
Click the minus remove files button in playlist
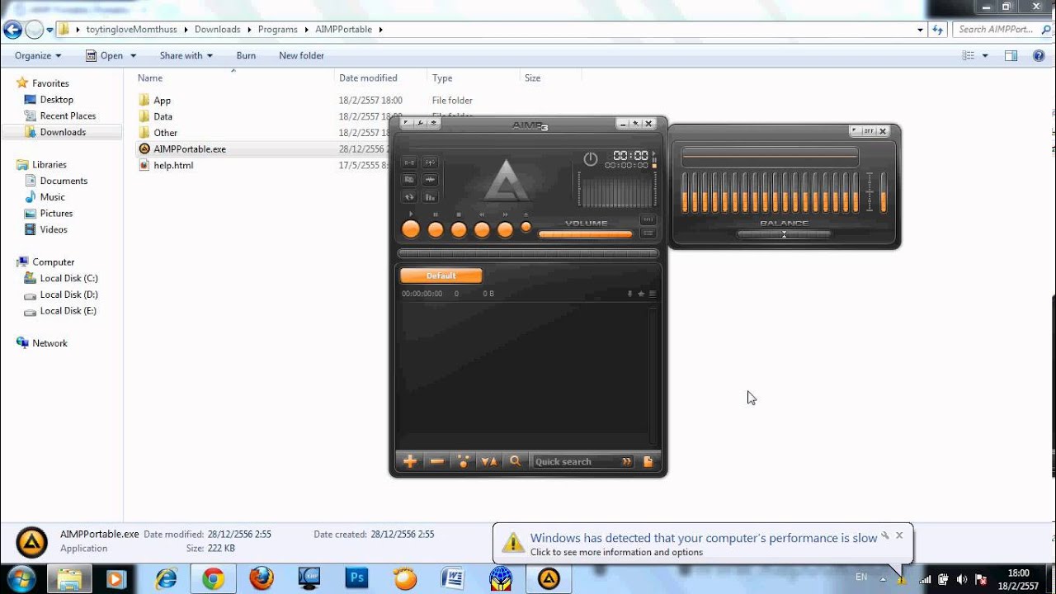tap(436, 461)
